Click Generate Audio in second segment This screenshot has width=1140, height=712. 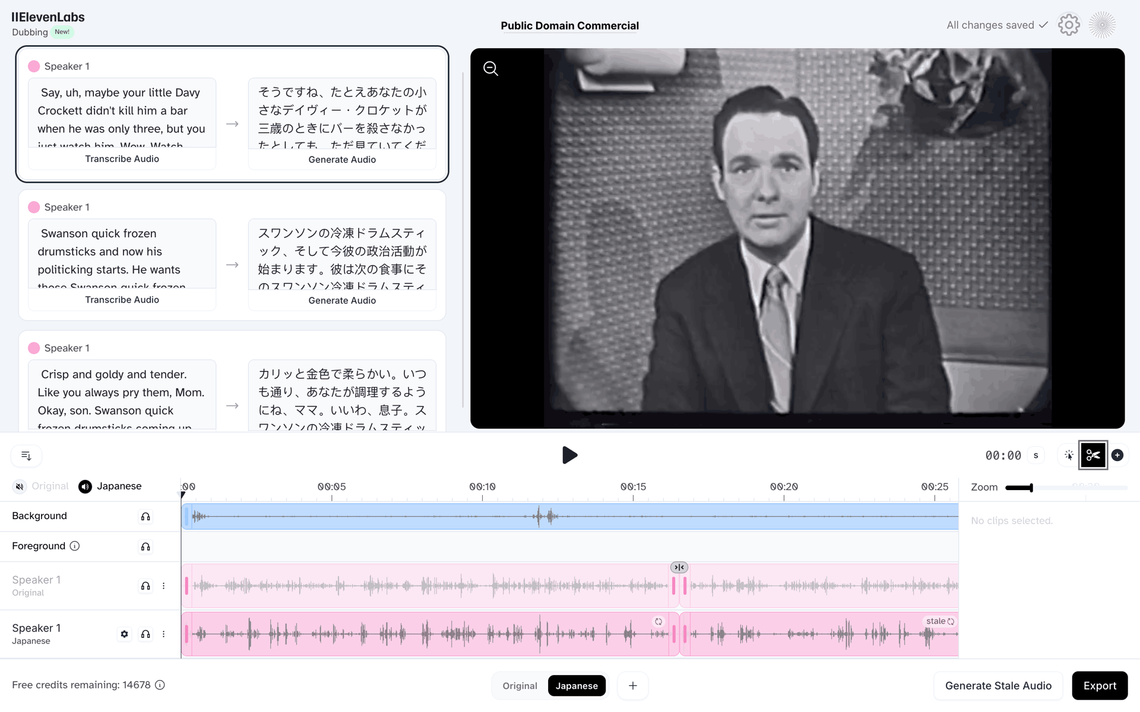[x=342, y=300]
